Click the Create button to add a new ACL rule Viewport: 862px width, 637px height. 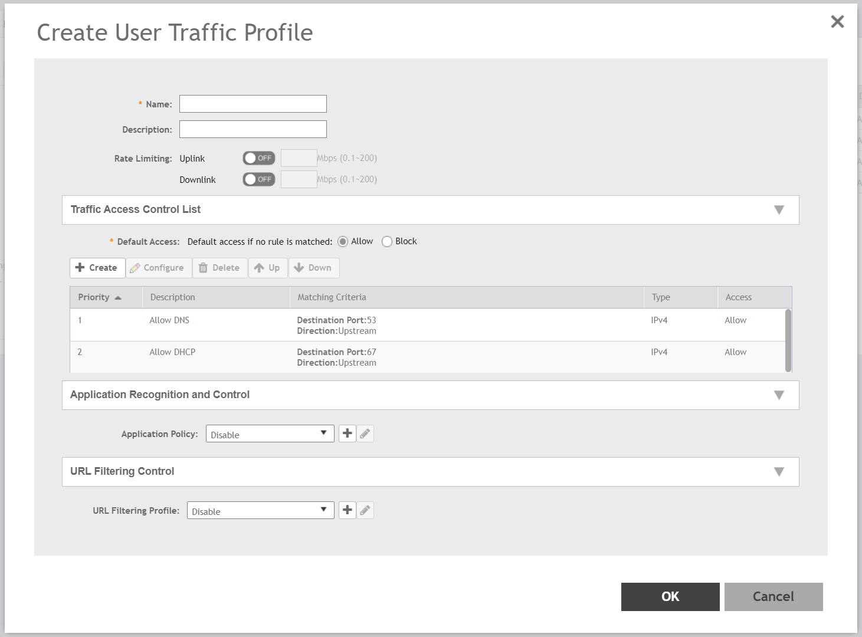point(97,268)
